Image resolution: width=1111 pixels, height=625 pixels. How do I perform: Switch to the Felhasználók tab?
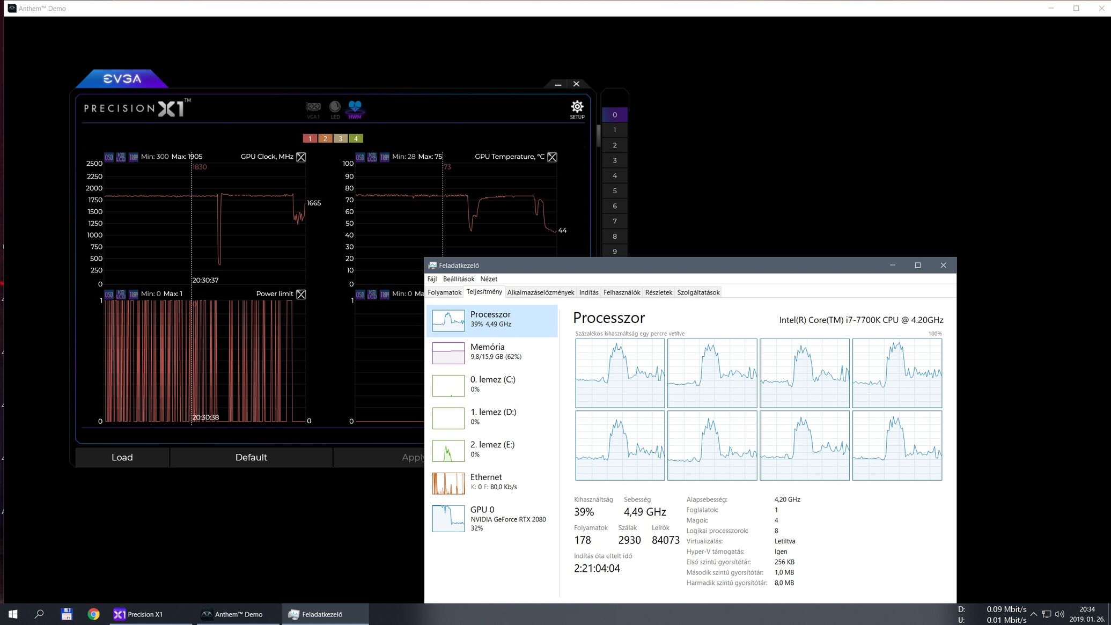tap(622, 292)
